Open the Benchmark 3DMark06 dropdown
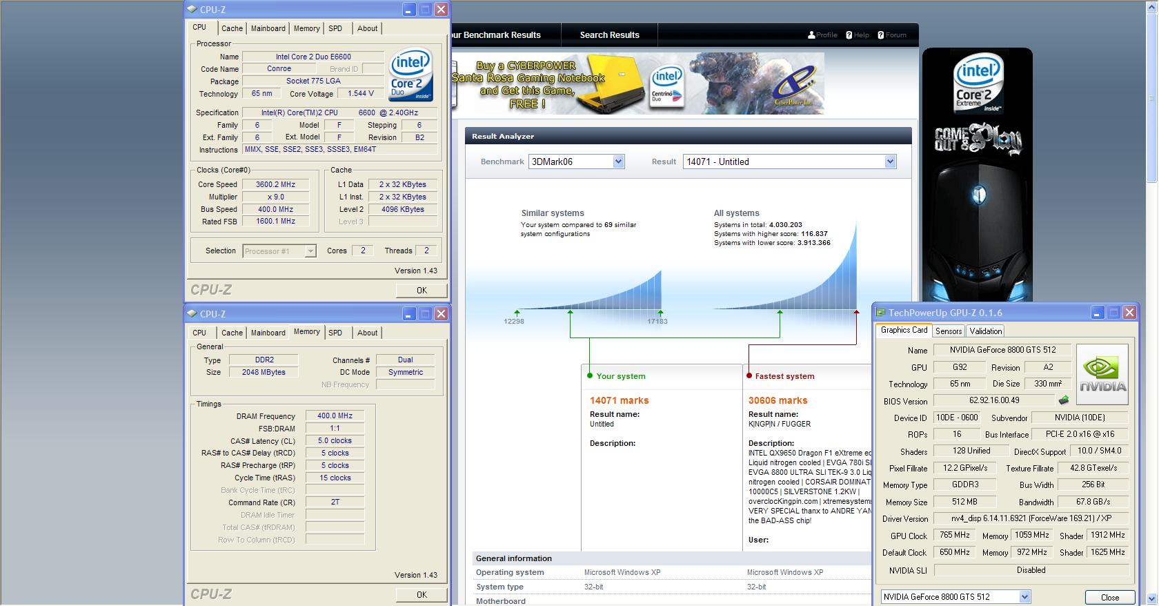 coord(618,162)
